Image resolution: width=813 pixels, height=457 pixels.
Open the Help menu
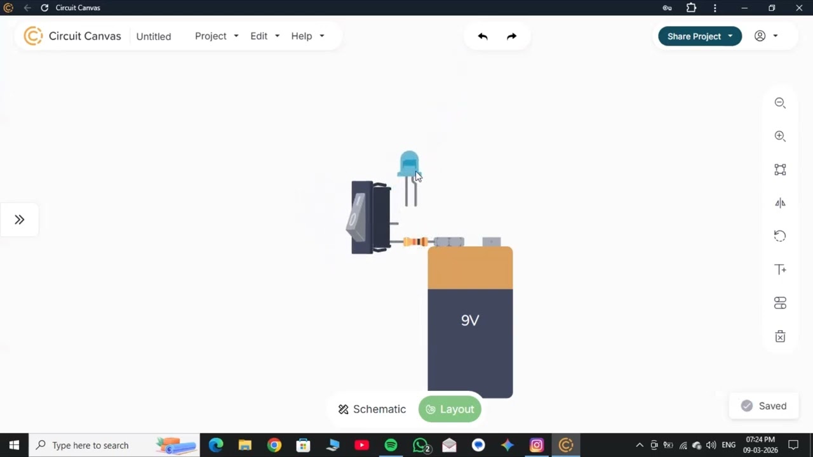coord(307,36)
